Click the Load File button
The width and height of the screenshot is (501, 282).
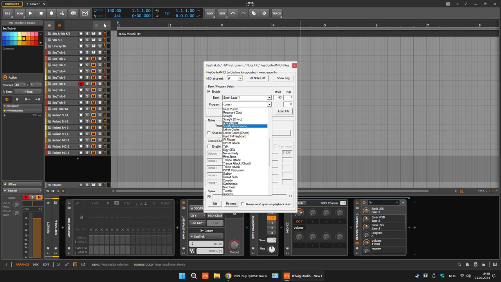coord(284,111)
